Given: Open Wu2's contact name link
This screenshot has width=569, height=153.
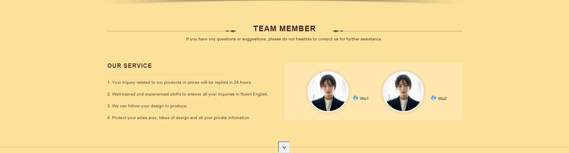Looking at the screenshot, I should click(x=442, y=98).
